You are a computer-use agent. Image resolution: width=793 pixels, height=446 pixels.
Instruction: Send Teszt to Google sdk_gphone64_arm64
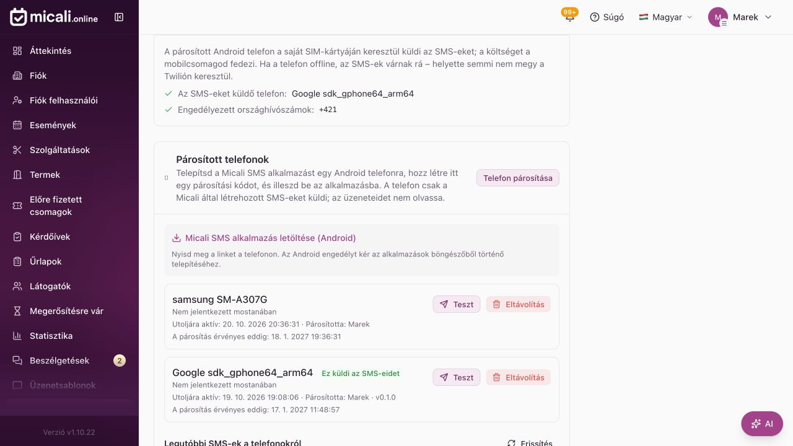click(x=457, y=377)
